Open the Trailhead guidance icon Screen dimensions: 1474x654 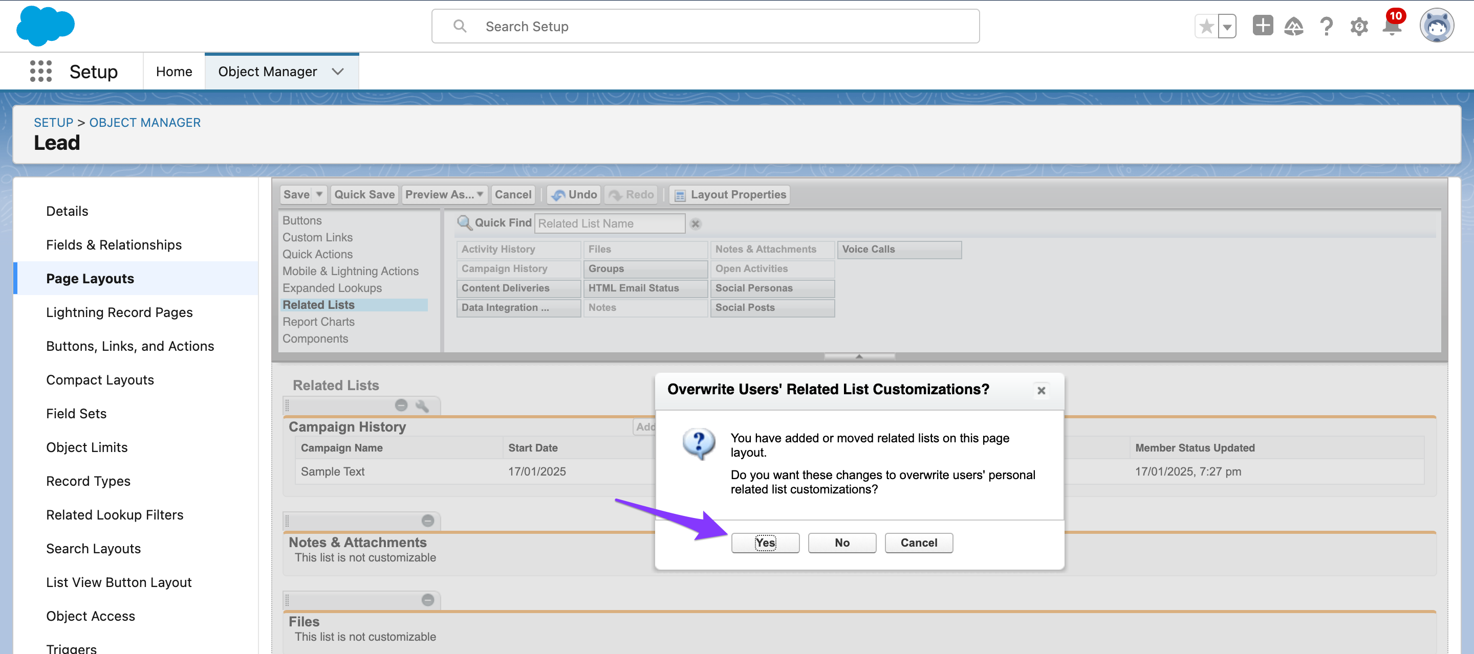(x=1293, y=26)
